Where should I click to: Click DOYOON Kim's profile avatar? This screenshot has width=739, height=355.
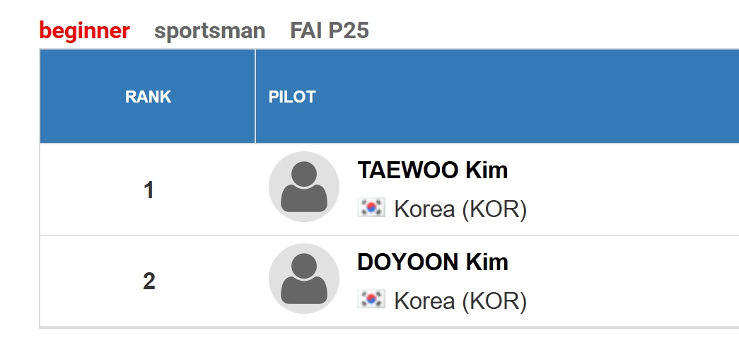click(x=304, y=279)
